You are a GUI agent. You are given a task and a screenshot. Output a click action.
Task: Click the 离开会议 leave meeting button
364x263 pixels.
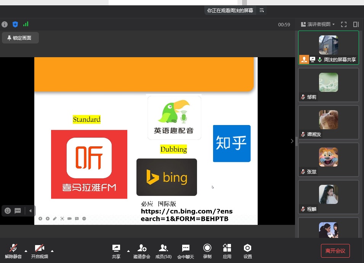[335, 250]
